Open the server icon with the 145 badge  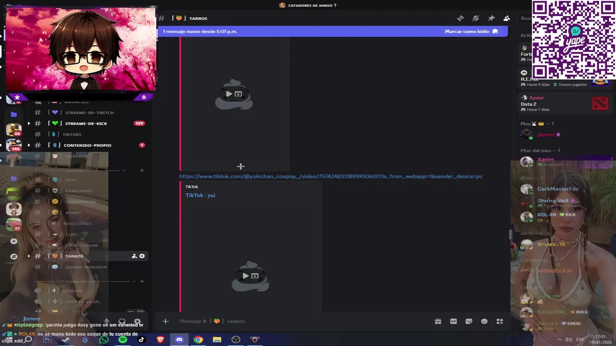(x=13, y=145)
